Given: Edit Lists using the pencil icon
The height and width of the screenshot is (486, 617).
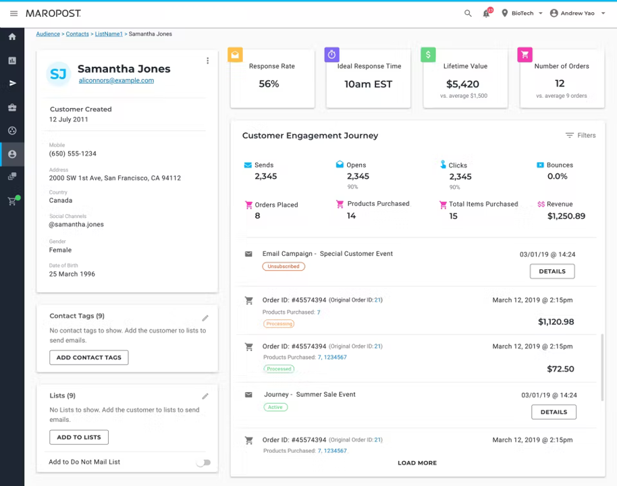Looking at the screenshot, I should (x=205, y=397).
